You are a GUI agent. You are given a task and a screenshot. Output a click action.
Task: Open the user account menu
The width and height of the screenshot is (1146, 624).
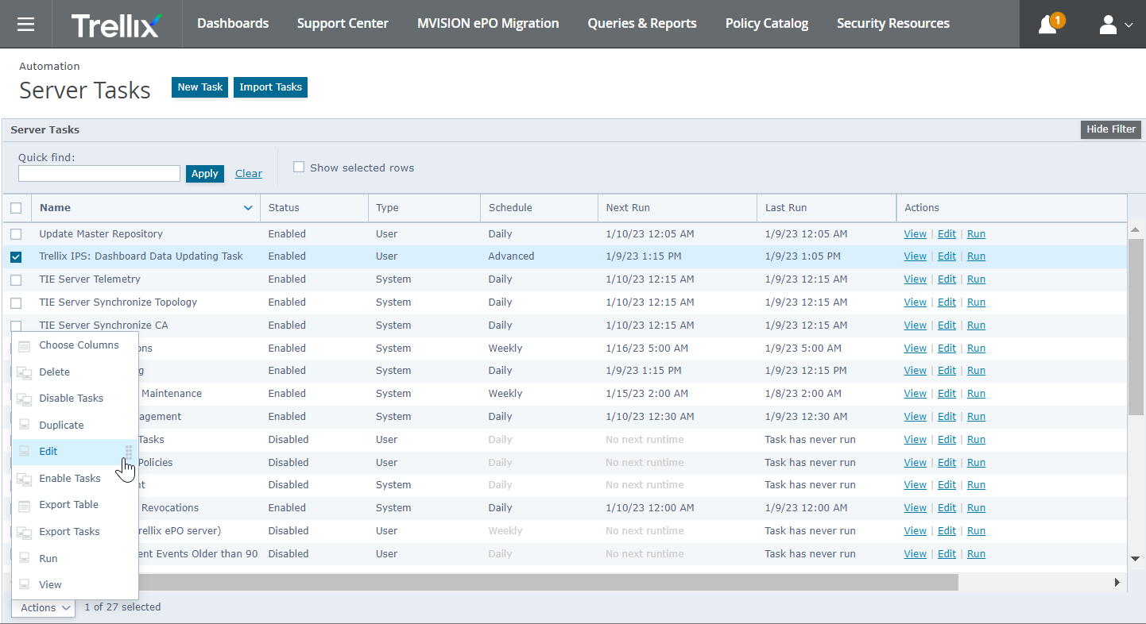pos(1115,25)
